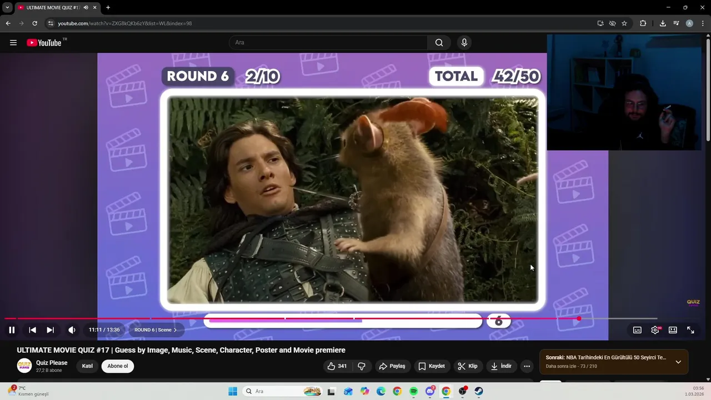Mute the video volume
Screen dimensions: 711x400
tap(72, 330)
